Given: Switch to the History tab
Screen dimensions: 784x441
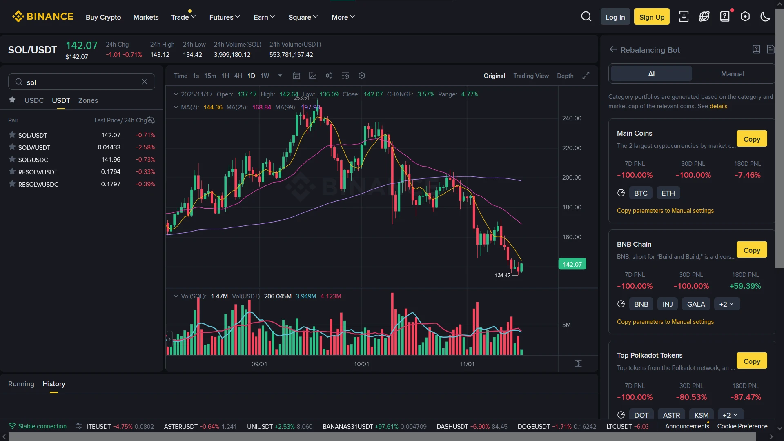Looking at the screenshot, I should click(53, 384).
